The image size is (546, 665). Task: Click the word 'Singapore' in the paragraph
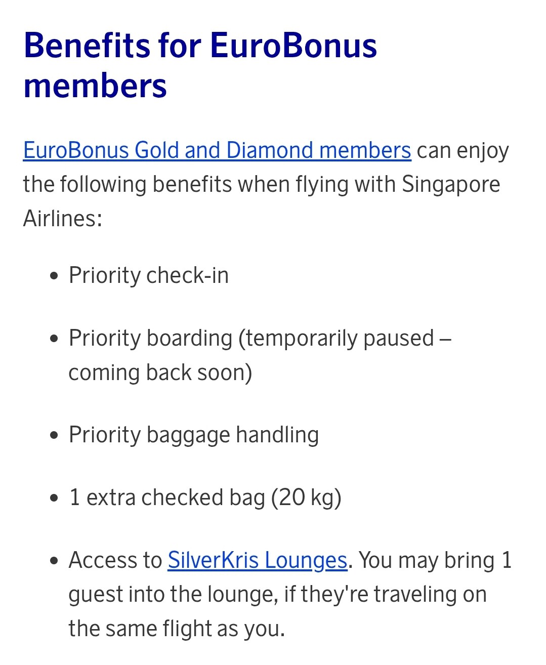[451, 184]
